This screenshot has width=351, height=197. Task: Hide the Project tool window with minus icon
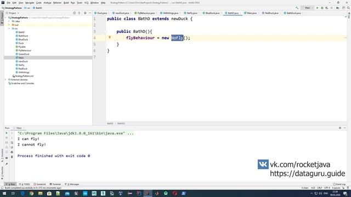[90, 13]
